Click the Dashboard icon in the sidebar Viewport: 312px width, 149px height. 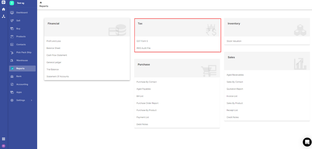(x=12, y=13)
